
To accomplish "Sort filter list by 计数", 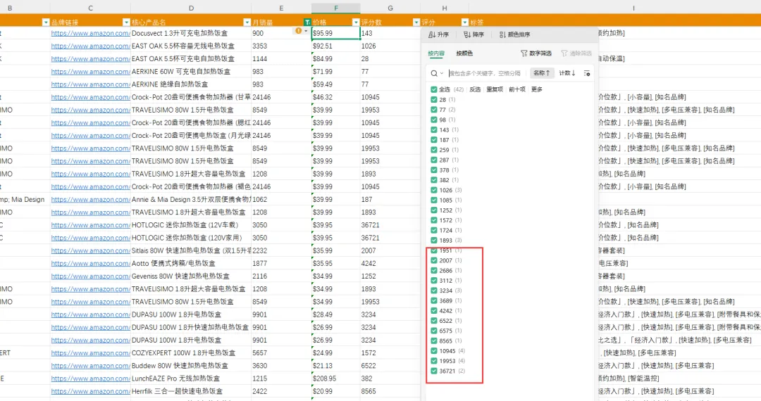I will (567, 73).
